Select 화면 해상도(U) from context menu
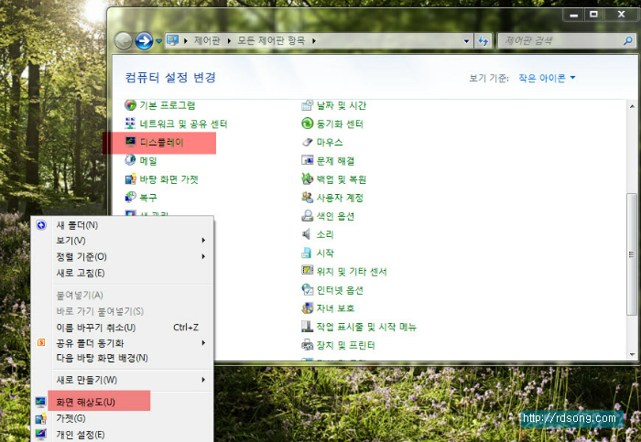This screenshot has height=442, width=641. 85,402
